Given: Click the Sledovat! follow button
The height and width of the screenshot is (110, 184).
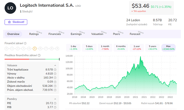Looking at the screenshot, I should [16, 22].
